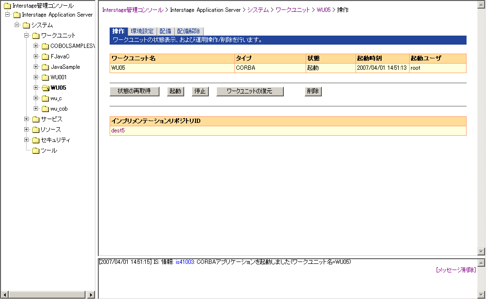Select ツール label in the tree
This screenshot has height=299, width=486.
point(49,150)
